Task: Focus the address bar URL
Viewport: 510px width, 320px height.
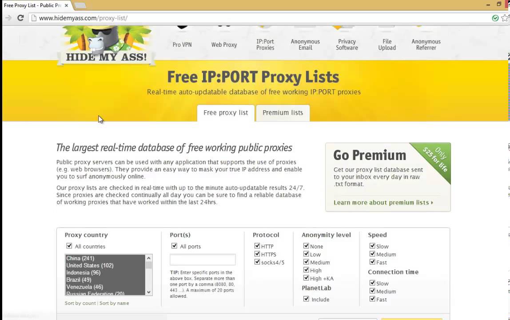Action: pos(83,18)
